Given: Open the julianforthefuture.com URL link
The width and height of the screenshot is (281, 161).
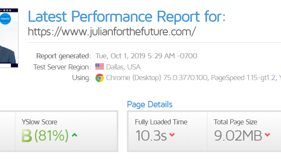Looking at the screenshot, I should point(112,32).
